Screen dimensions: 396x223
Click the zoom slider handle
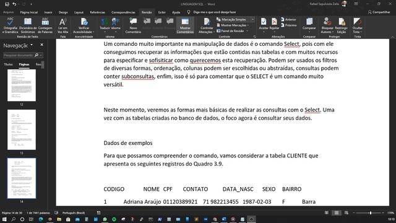(x=371, y=213)
